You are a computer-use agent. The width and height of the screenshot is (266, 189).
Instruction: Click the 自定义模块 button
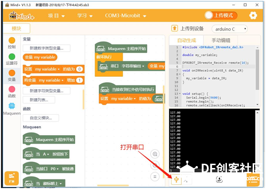tap(41, 118)
